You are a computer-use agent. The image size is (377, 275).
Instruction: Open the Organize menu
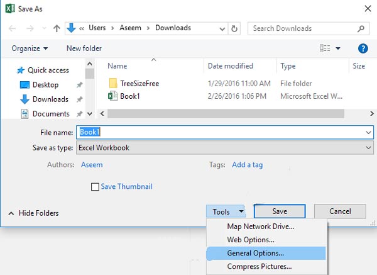point(30,48)
